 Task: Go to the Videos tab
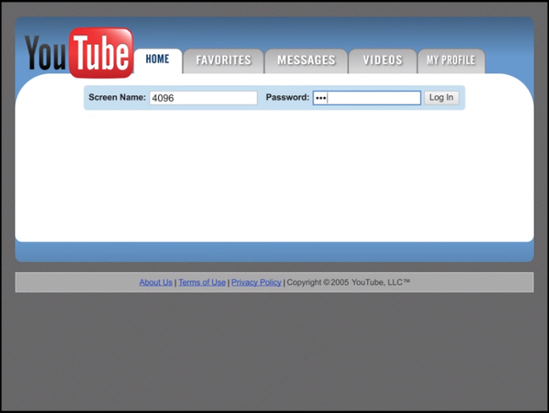[383, 61]
